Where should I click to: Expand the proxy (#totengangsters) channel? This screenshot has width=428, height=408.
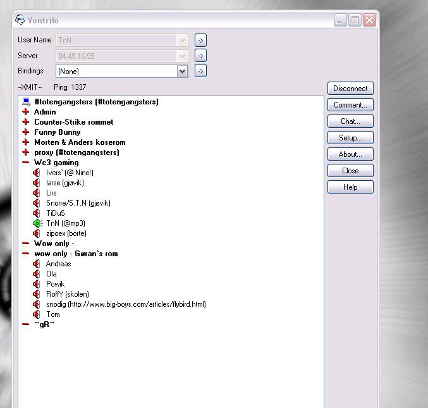coord(26,152)
